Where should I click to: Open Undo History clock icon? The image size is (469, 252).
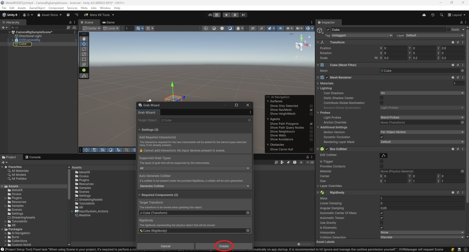click(x=433, y=15)
